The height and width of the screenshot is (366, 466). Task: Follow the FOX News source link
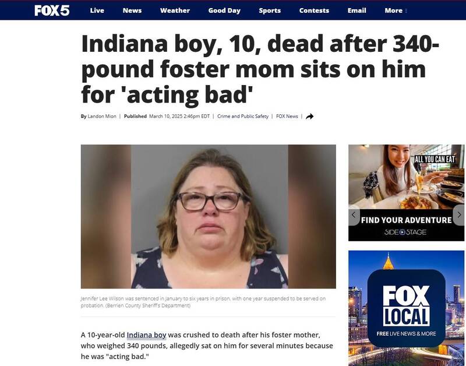[287, 116]
